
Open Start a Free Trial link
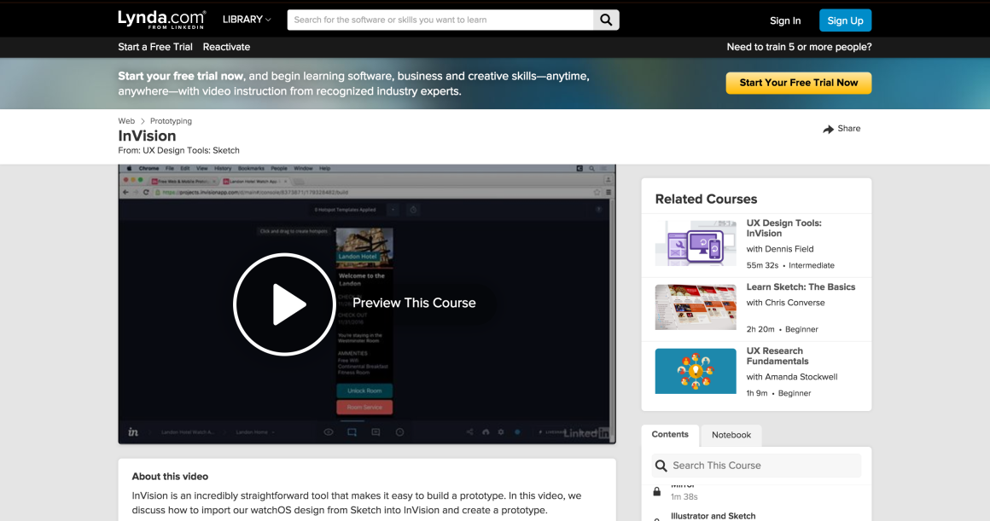[x=155, y=47]
